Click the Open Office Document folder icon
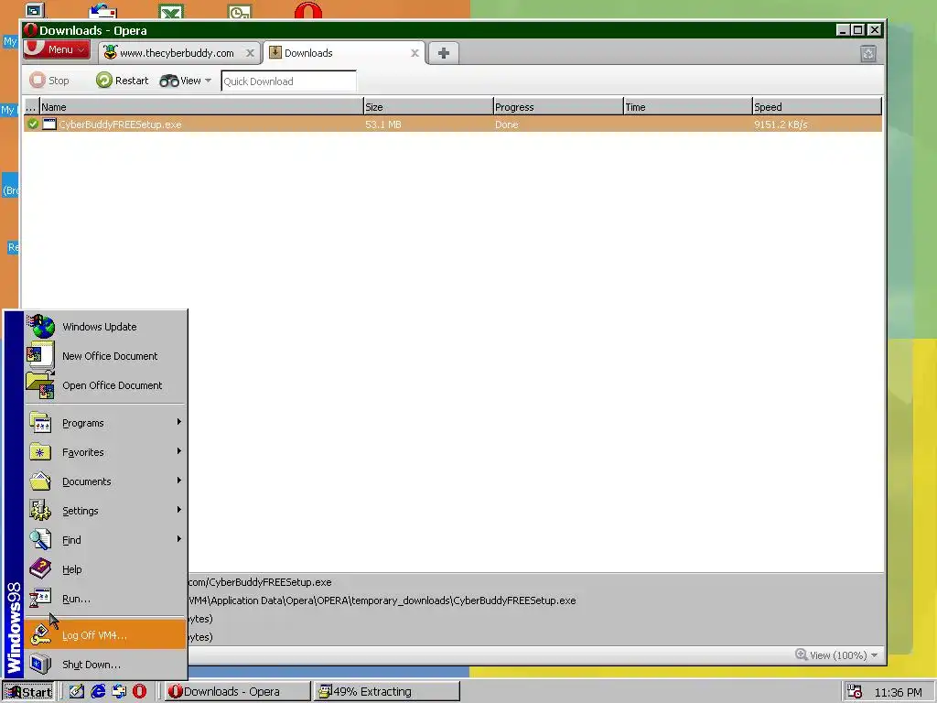 click(40, 385)
